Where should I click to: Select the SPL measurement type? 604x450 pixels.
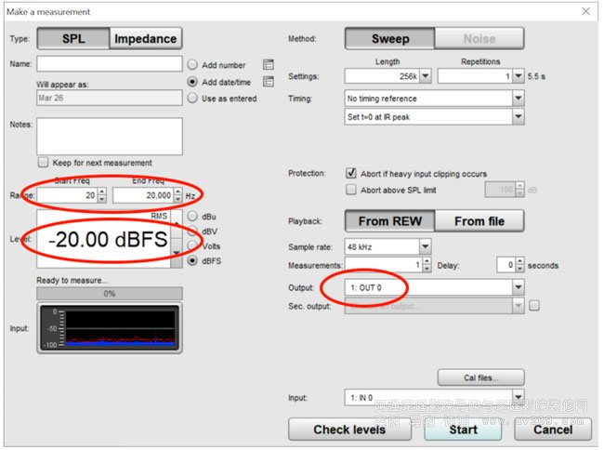point(73,39)
